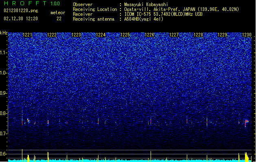Click the red echo line below 1226
256x162 pixels.
pos(151,121)
